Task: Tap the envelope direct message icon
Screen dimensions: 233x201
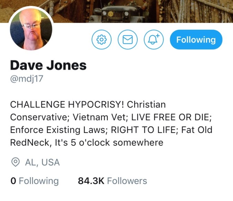Action: [x=128, y=39]
